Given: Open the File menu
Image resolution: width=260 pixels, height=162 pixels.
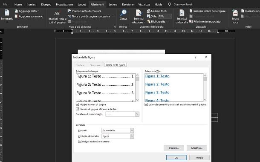Looking at the screenshot, I should pyautogui.click(x=5, y=4).
